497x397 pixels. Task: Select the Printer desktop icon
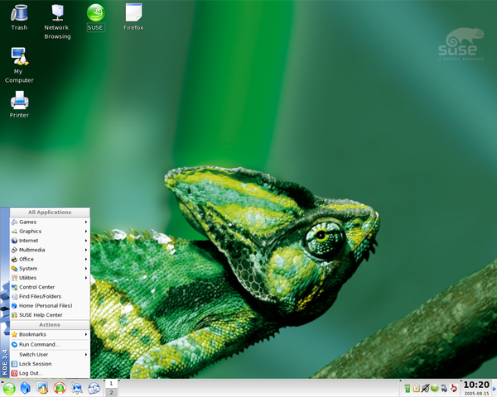(x=19, y=104)
